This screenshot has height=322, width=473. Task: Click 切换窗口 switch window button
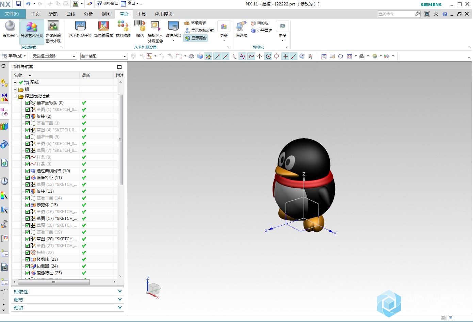(108, 4)
